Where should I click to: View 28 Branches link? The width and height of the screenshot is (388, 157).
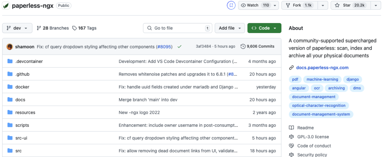point(53,28)
